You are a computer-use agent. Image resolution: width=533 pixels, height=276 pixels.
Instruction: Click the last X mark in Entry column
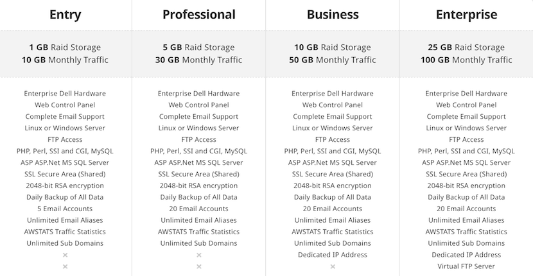pyautogui.click(x=65, y=266)
